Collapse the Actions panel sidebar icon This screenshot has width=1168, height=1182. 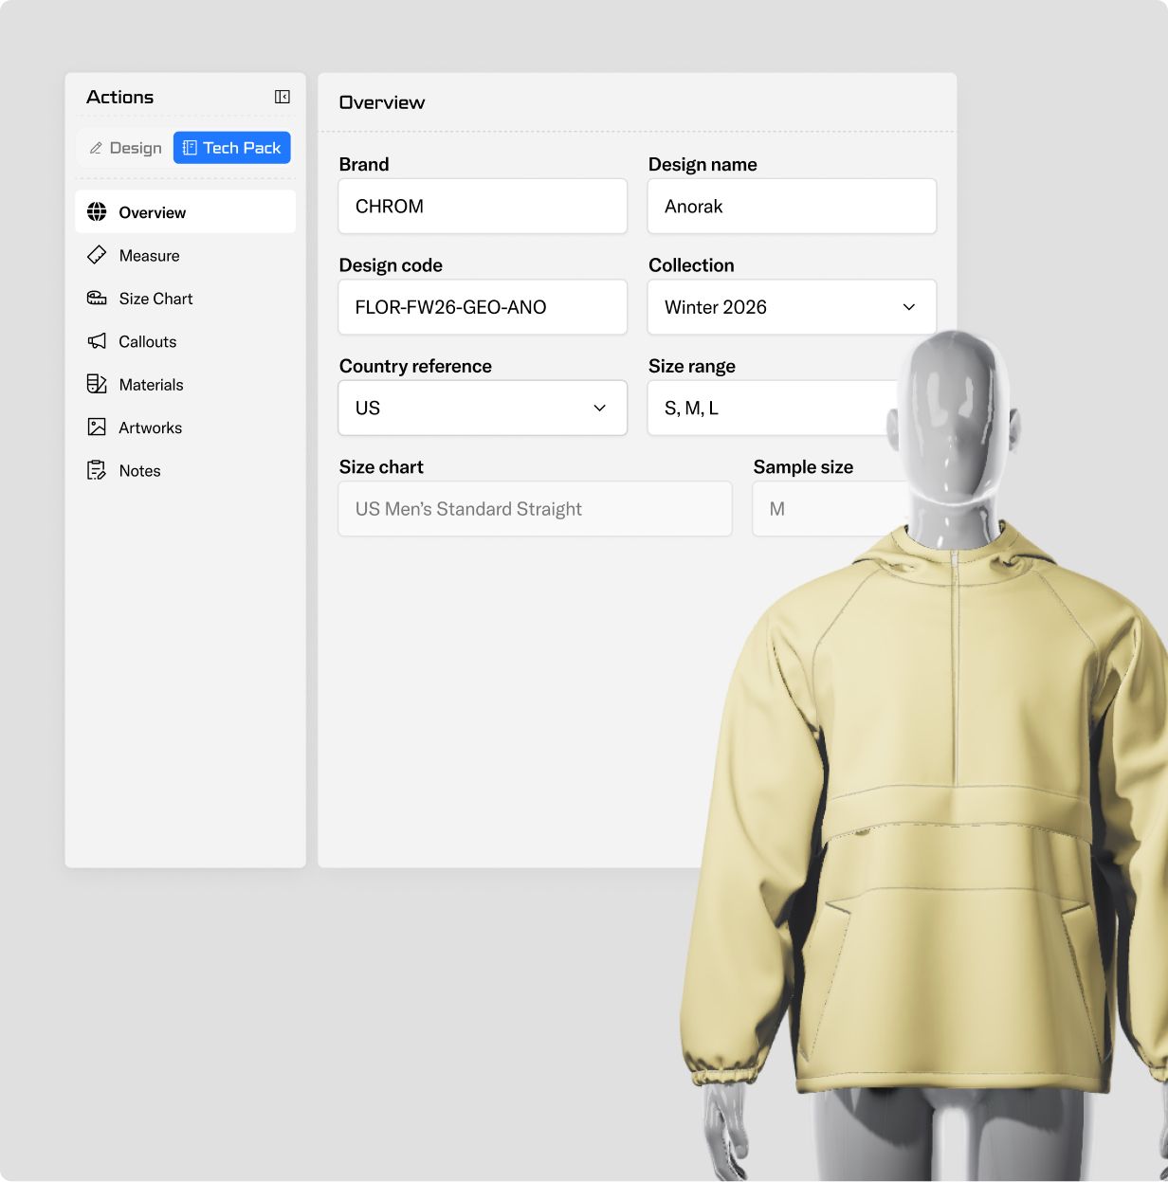[x=283, y=97]
